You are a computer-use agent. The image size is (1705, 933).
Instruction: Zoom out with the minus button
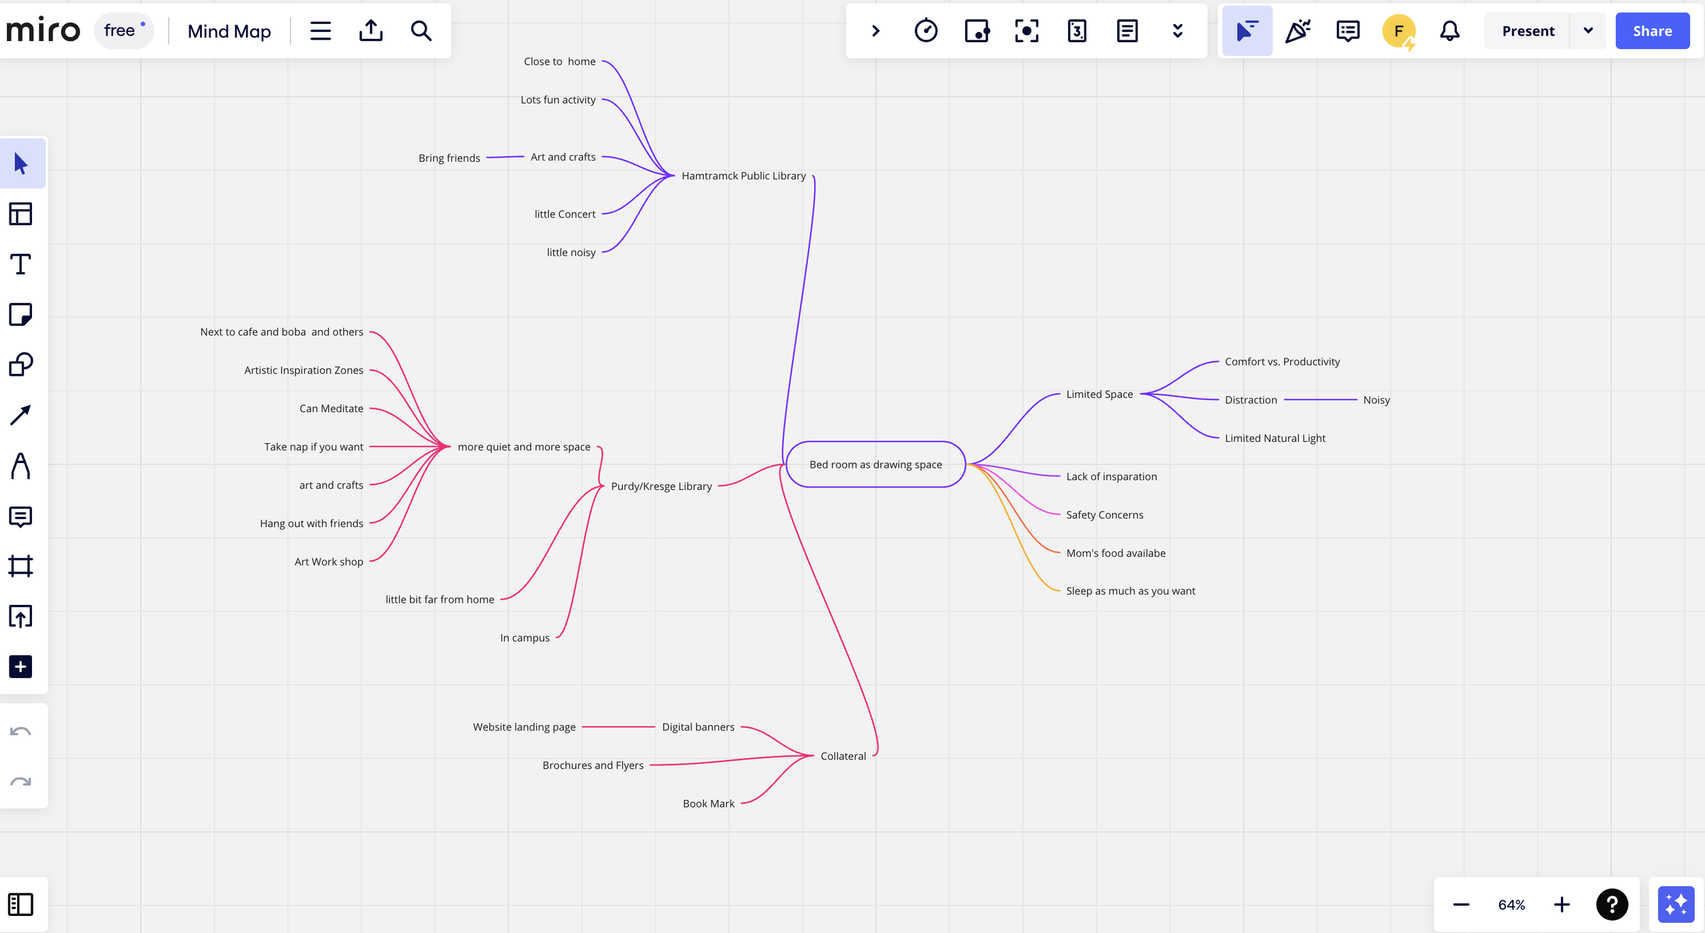tap(1461, 904)
